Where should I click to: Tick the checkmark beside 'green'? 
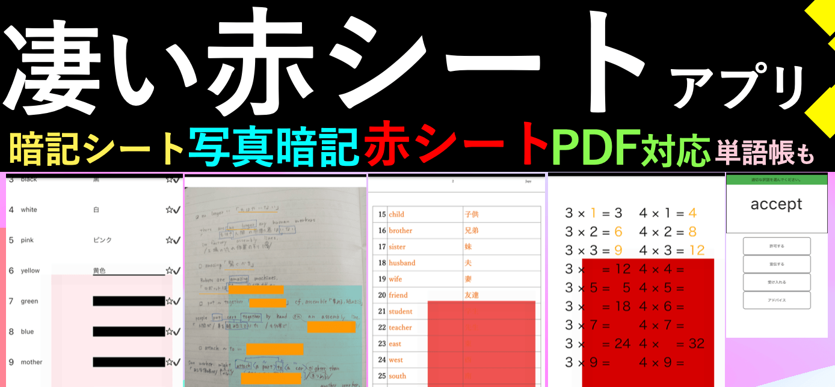177,301
